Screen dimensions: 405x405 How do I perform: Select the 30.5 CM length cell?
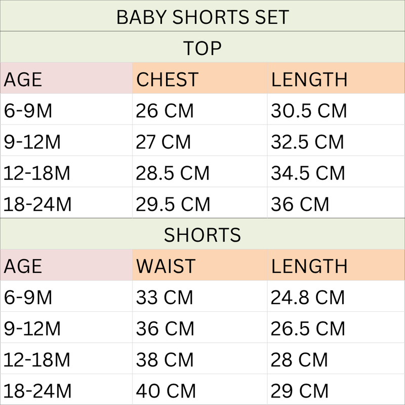pyautogui.click(x=336, y=109)
